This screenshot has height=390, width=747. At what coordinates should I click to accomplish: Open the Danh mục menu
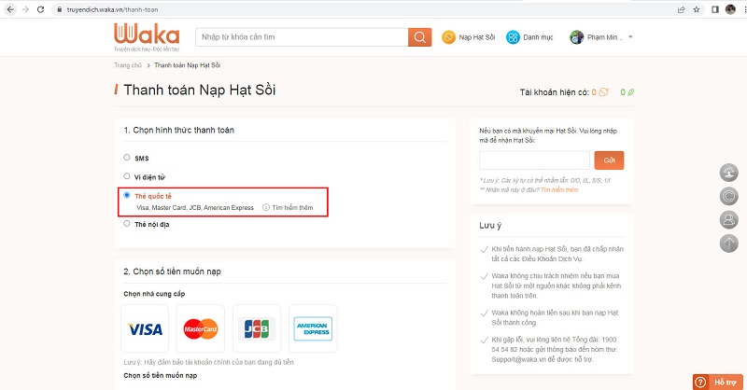coord(531,37)
